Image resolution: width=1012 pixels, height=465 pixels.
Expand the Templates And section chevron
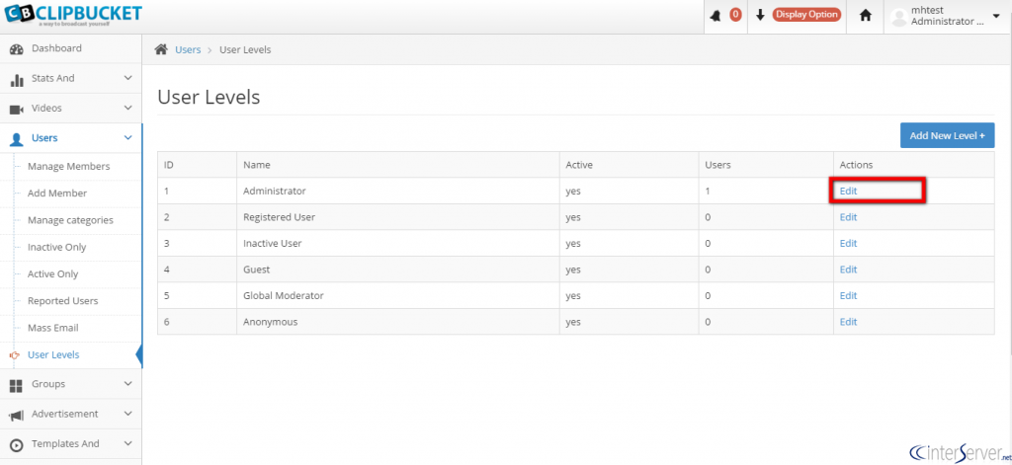click(127, 443)
